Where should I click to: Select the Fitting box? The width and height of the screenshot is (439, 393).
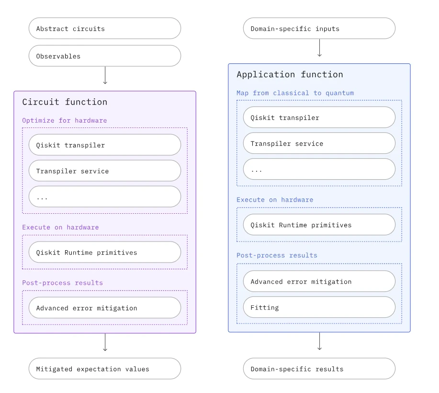coord(319,307)
